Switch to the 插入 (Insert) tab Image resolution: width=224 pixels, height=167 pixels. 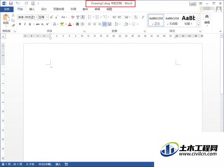(x=32, y=9)
